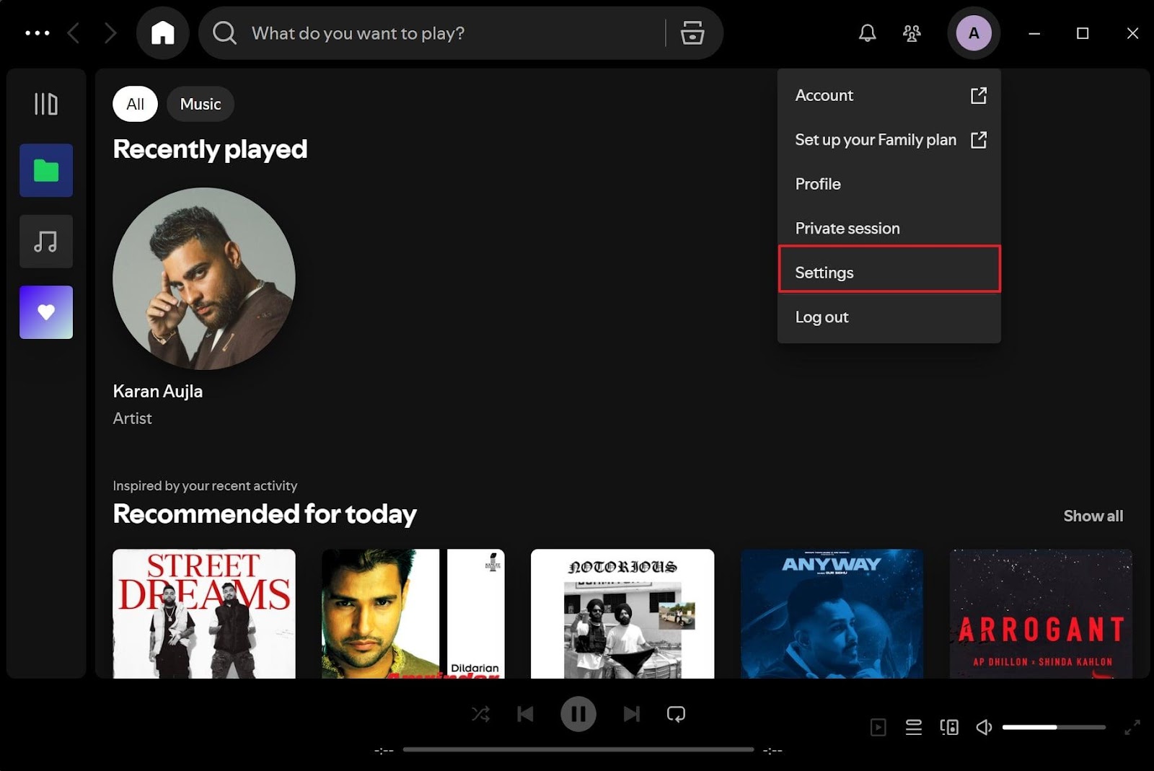Open the Anyway album cover
Image resolution: width=1154 pixels, height=771 pixels.
[x=832, y=614]
